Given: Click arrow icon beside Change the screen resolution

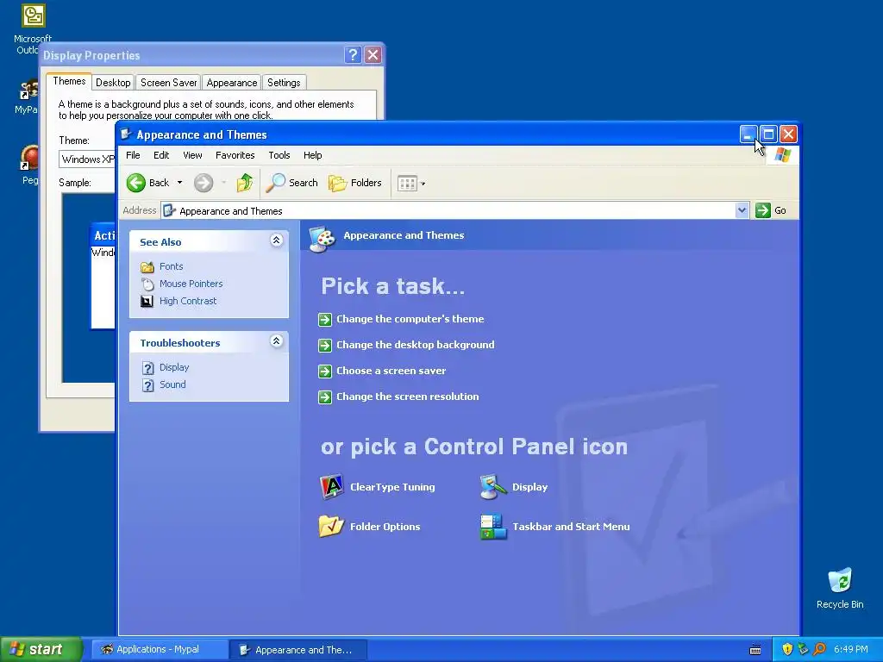Looking at the screenshot, I should click(x=325, y=397).
